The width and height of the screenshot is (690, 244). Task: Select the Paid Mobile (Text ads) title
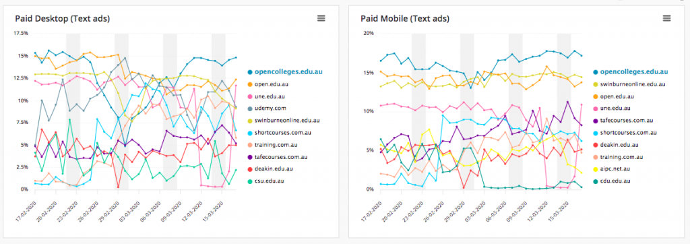[x=405, y=18]
